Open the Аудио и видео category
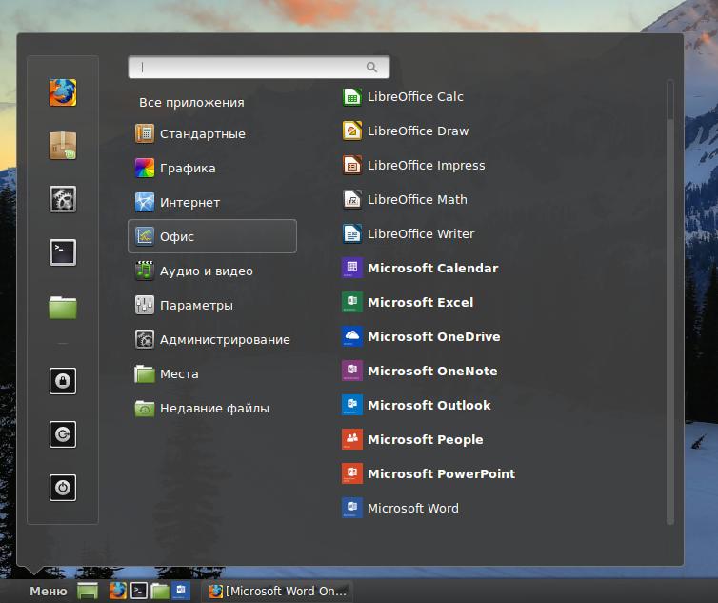This screenshot has height=603, width=718. click(x=194, y=271)
